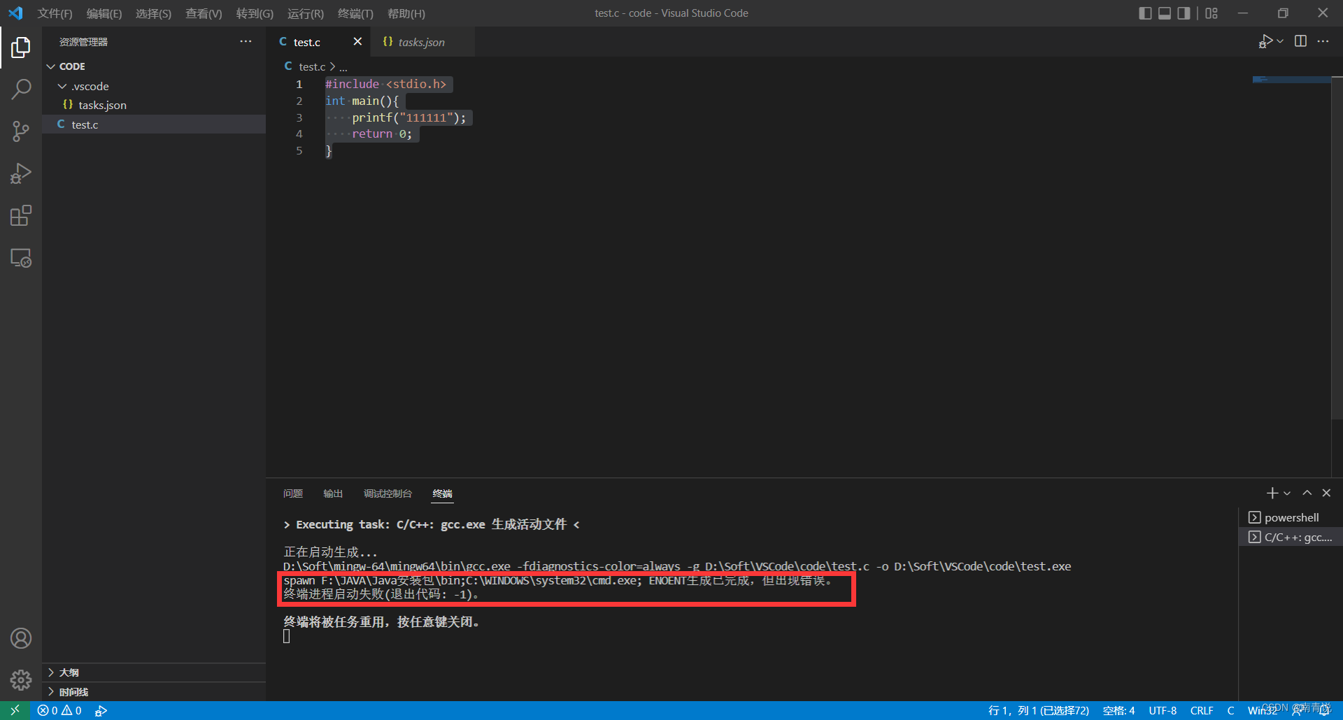Click the Accounts icon

point(21,638)
